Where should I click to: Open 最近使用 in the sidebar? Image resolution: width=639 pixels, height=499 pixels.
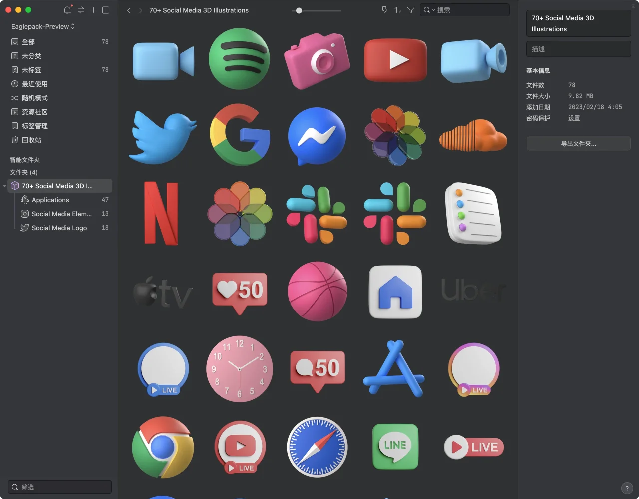click(59, 84)
